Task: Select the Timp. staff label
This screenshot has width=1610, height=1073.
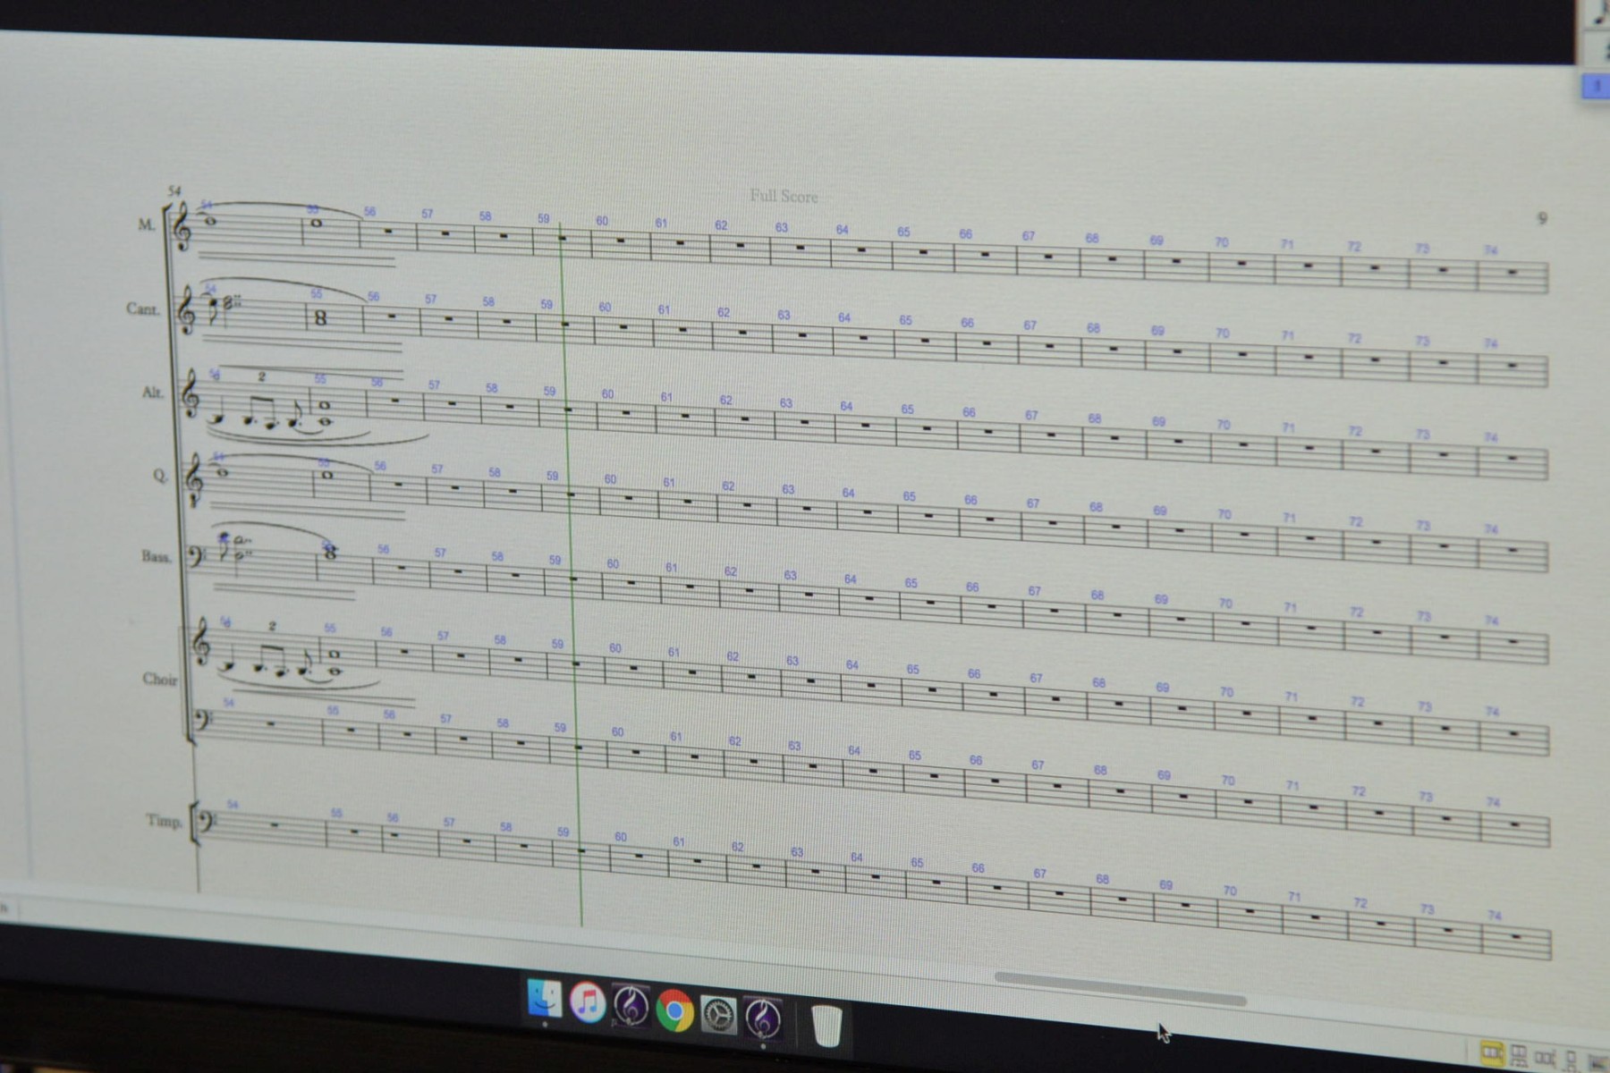Action: coord(163,820)
